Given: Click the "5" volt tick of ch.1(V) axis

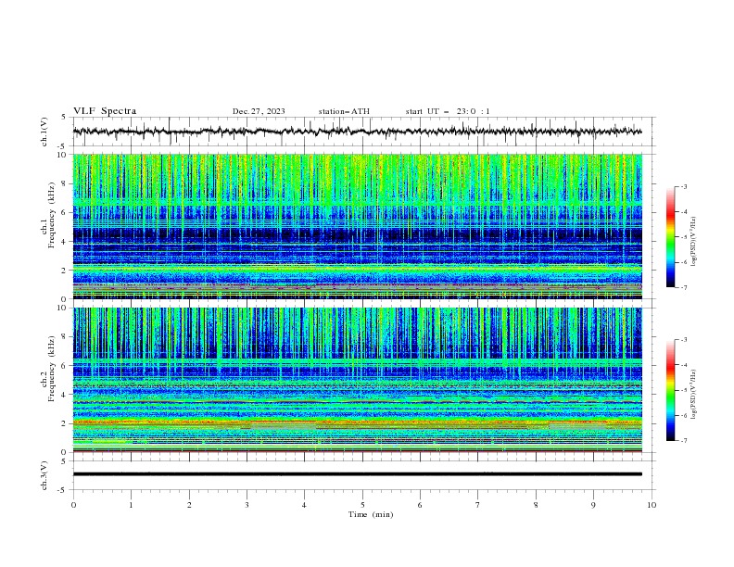Looking at the screenshot, I should [64, 117].
